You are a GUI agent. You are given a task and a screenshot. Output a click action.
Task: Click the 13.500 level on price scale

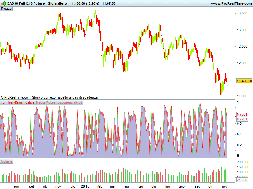click(242, 13)
